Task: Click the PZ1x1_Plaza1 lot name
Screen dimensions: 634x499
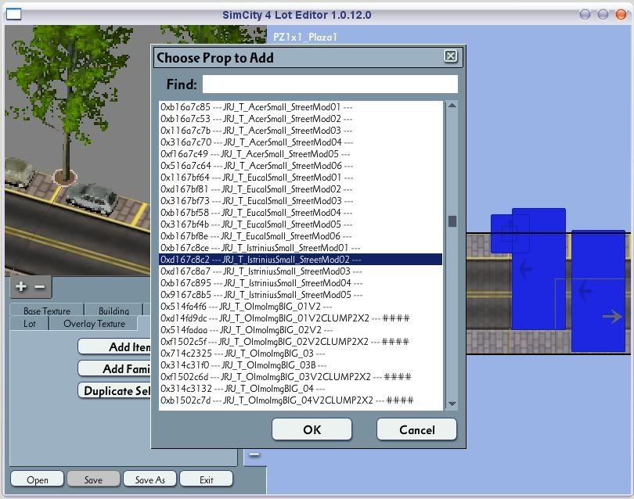Action: 305,38
